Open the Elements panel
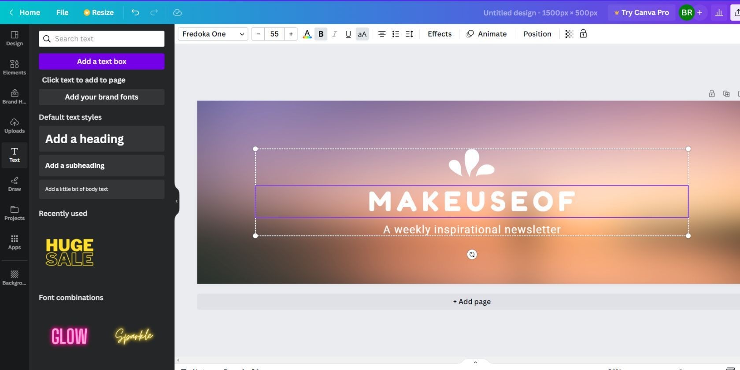 [15, 67]
